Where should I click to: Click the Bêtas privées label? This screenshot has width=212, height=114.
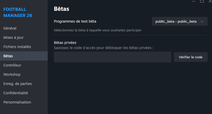pos(65,43)
